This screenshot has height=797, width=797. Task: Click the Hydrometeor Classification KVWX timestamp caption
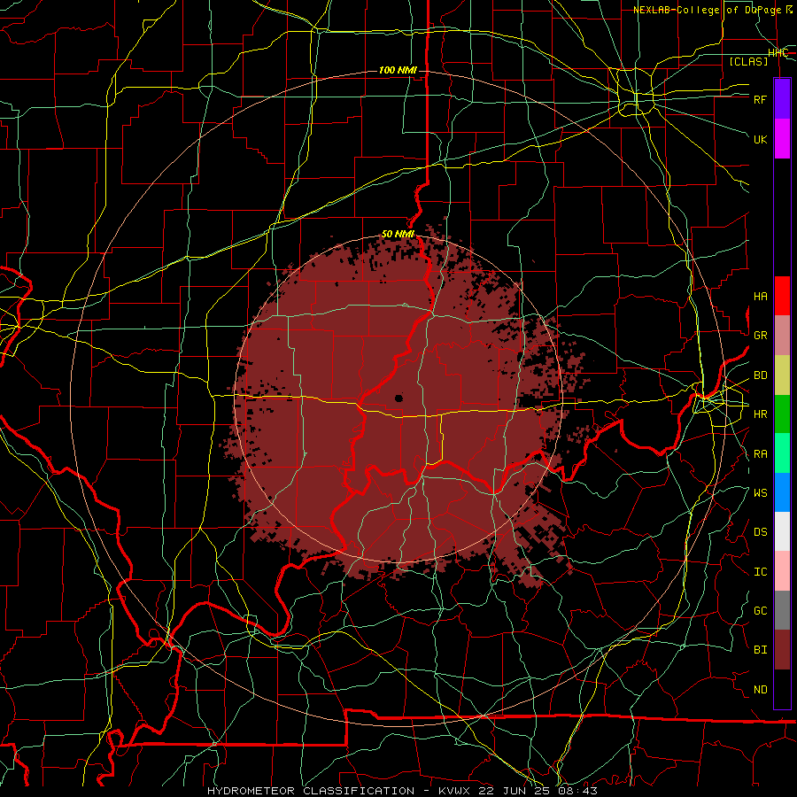pyautogui.click(x=402, y=791)
